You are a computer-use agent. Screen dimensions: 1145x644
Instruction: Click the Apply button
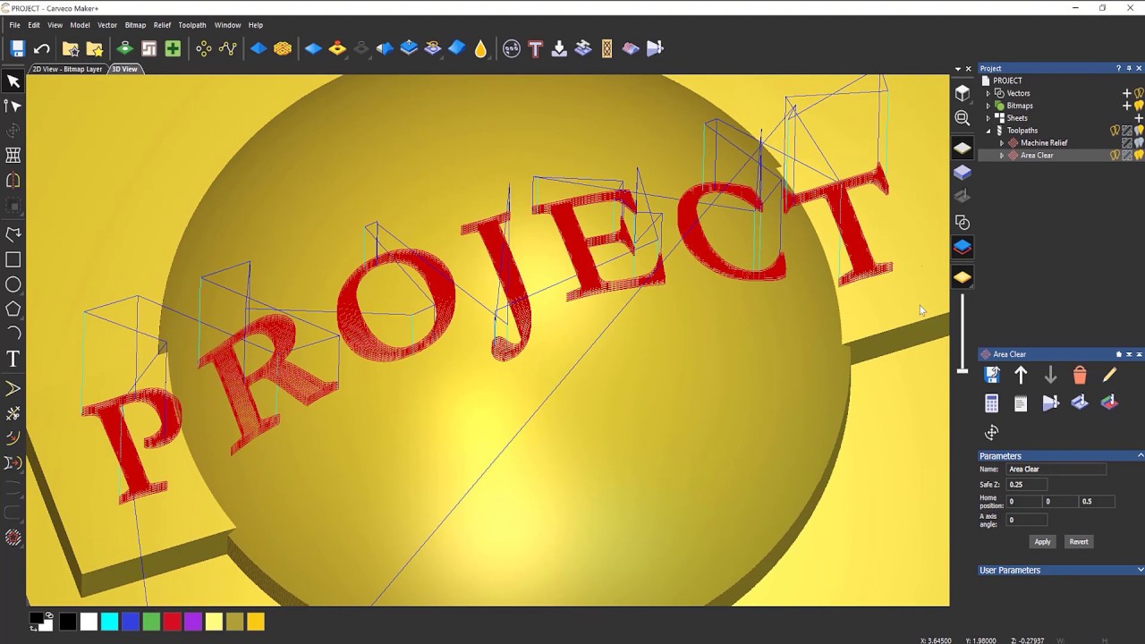click(x=1042, y=541)
